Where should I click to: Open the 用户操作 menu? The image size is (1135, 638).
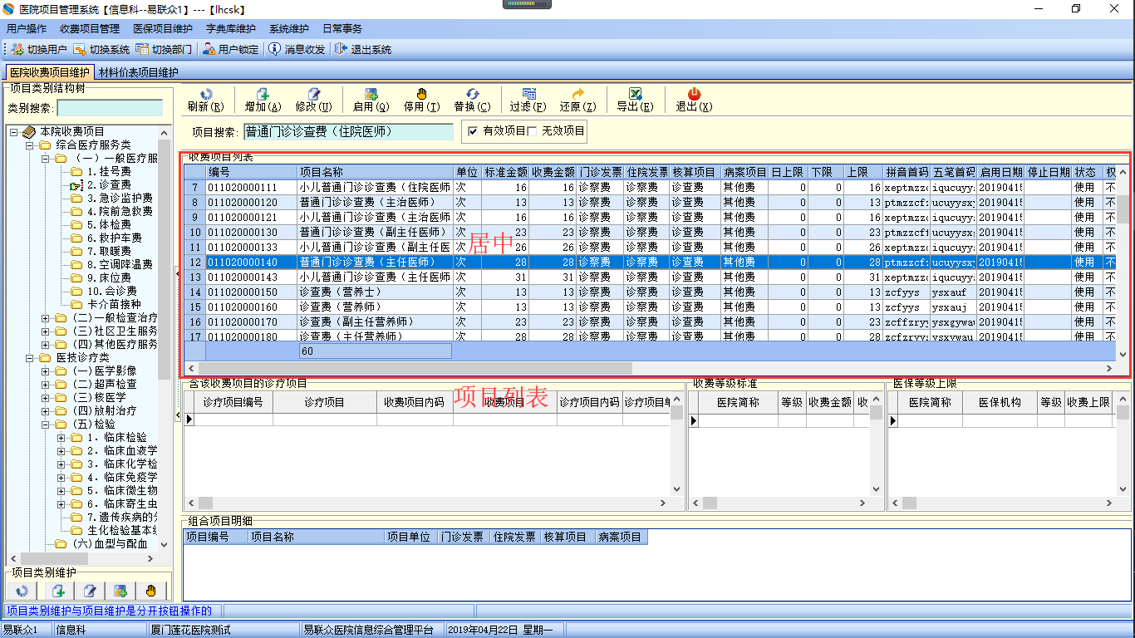(x=27, y=28)
